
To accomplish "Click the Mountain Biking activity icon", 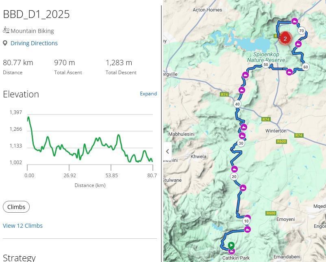I will point(6,30).
